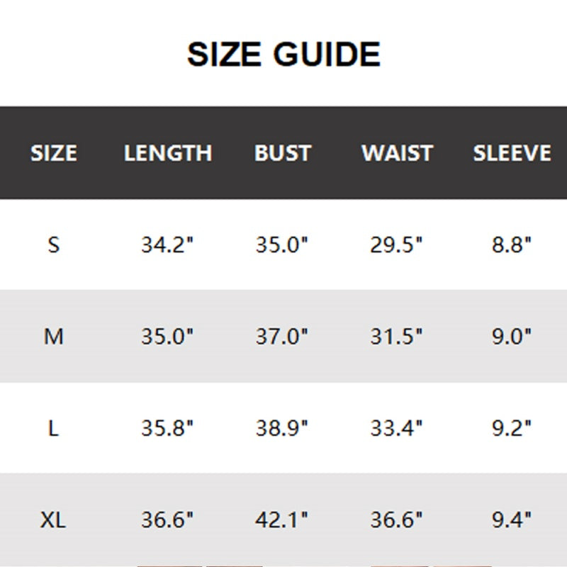Select the XL size row label
The image size is (567, 567).
54,520
